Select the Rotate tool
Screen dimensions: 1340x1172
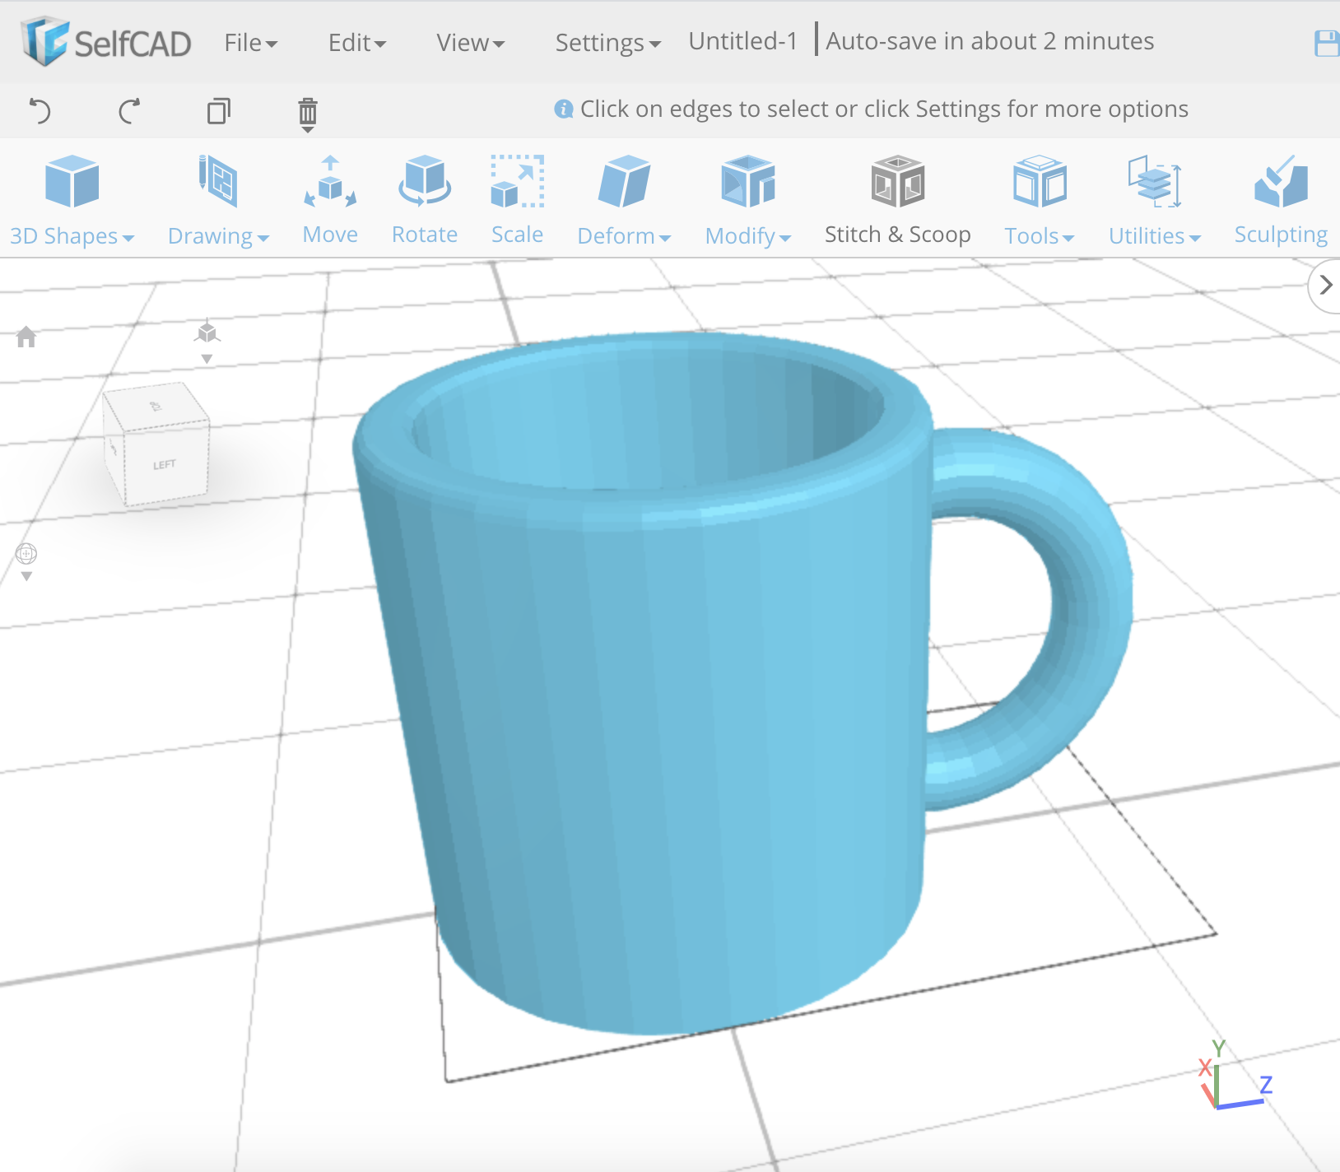tap(425, 200)
